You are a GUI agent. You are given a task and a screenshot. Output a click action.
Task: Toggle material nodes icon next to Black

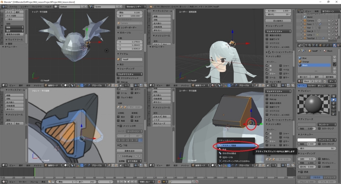coord(325,81)
